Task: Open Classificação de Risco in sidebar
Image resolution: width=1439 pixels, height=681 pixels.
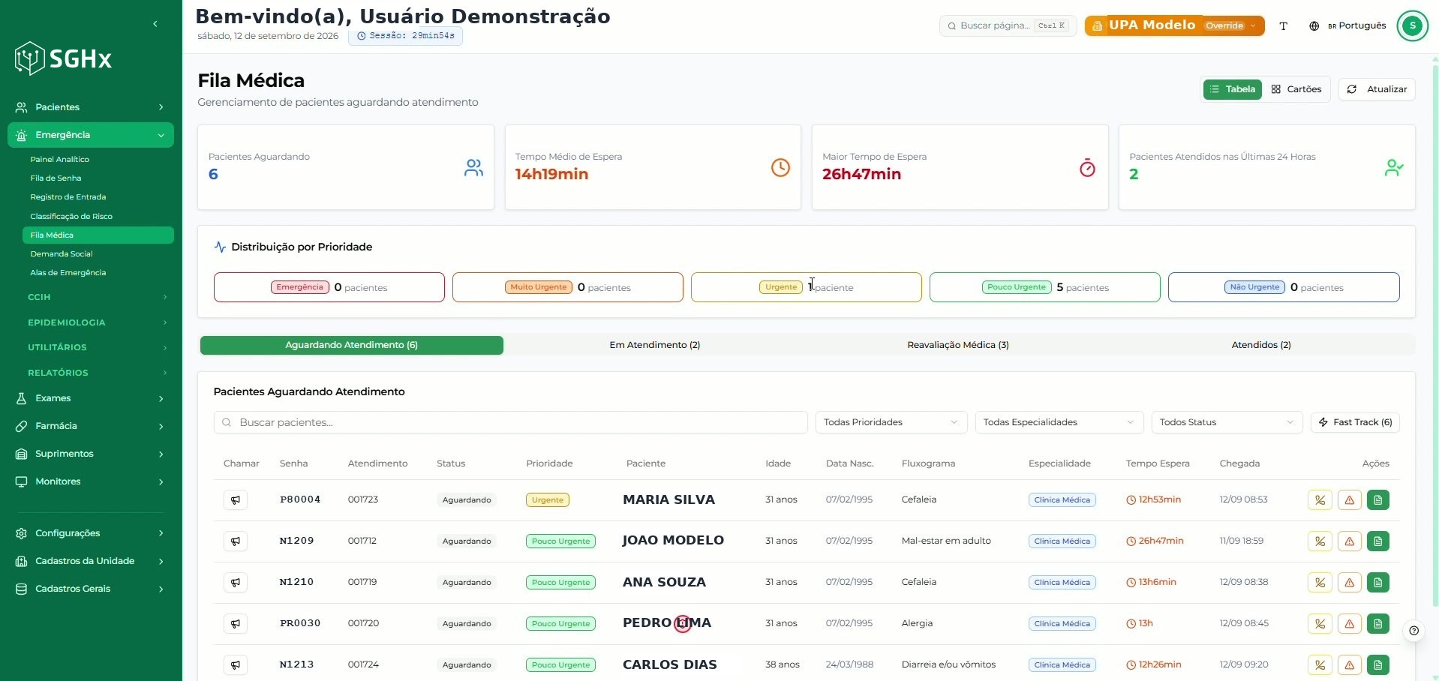Action: [x=98, y=217]
